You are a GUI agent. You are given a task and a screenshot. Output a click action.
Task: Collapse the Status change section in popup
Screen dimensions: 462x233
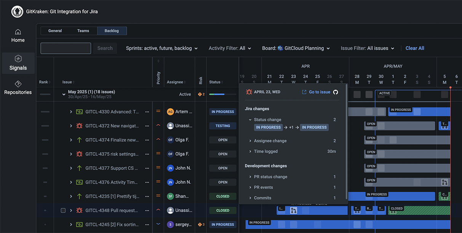pos(250,120)
